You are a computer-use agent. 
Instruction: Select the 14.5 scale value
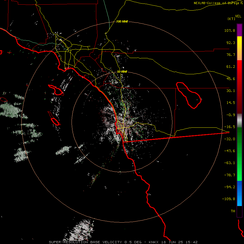(x=231, y=103)
